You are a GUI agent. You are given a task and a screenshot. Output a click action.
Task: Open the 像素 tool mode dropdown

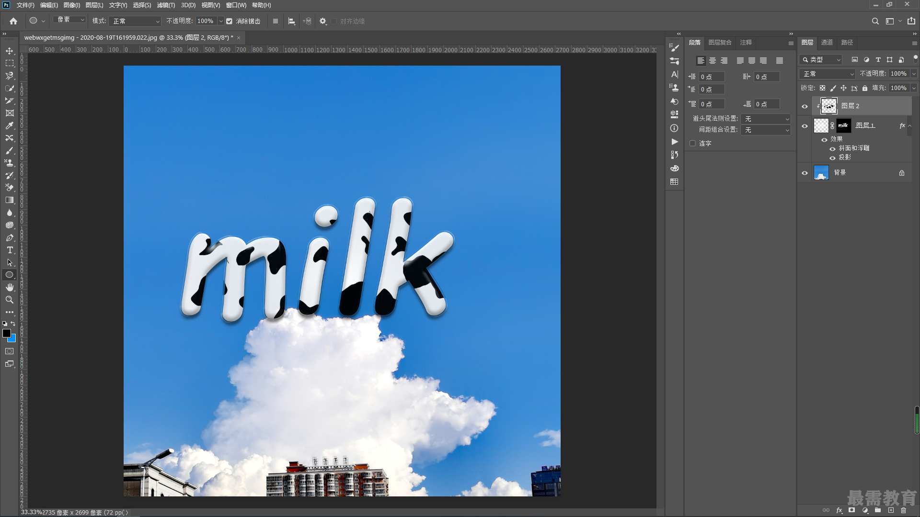coord(69,20)
